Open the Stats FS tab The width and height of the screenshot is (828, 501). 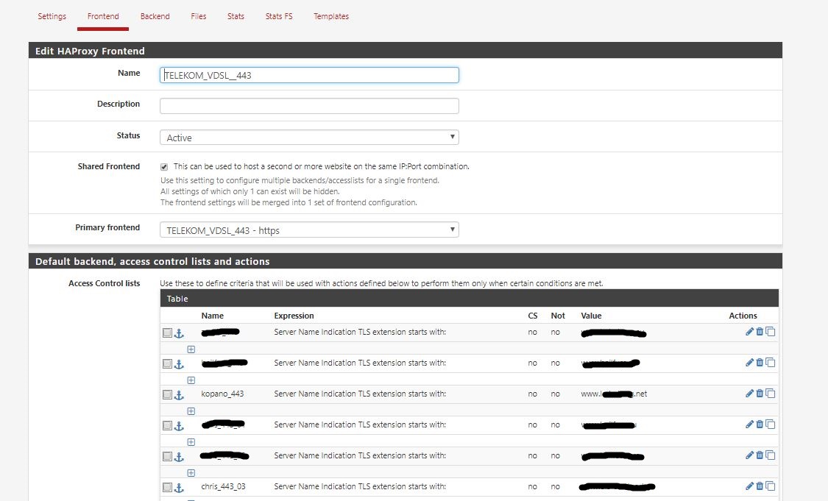click(279, 16)
